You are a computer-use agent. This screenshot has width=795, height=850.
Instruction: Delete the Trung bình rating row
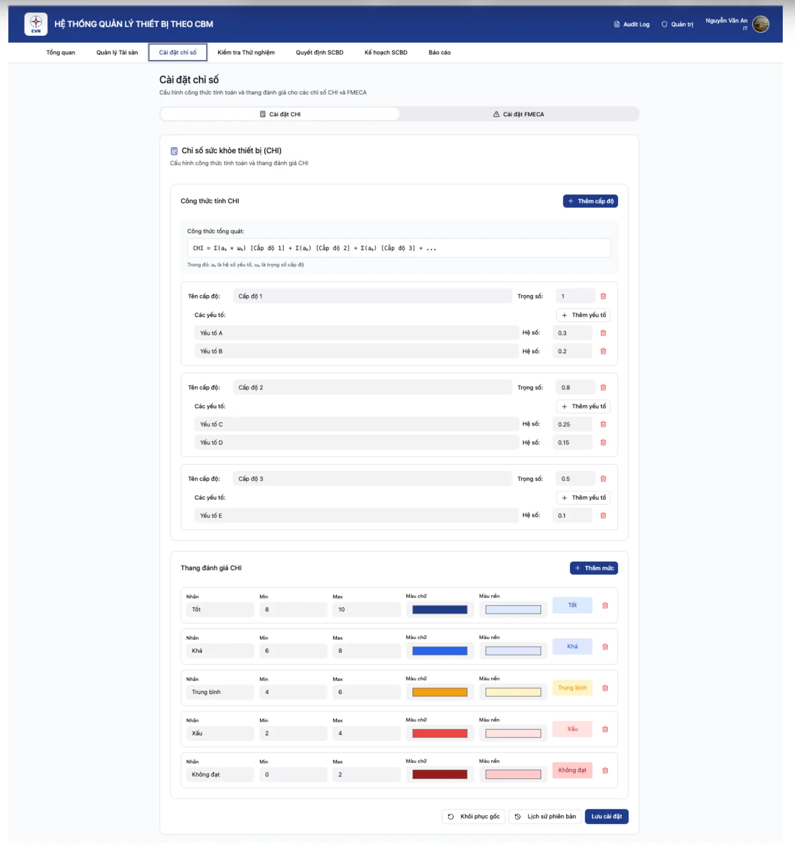pos(605,688)
